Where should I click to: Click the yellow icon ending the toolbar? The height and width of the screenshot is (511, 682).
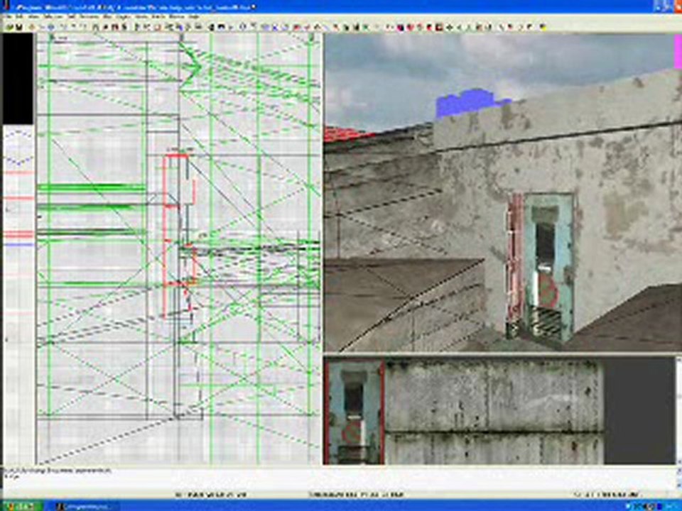(542, 27)
